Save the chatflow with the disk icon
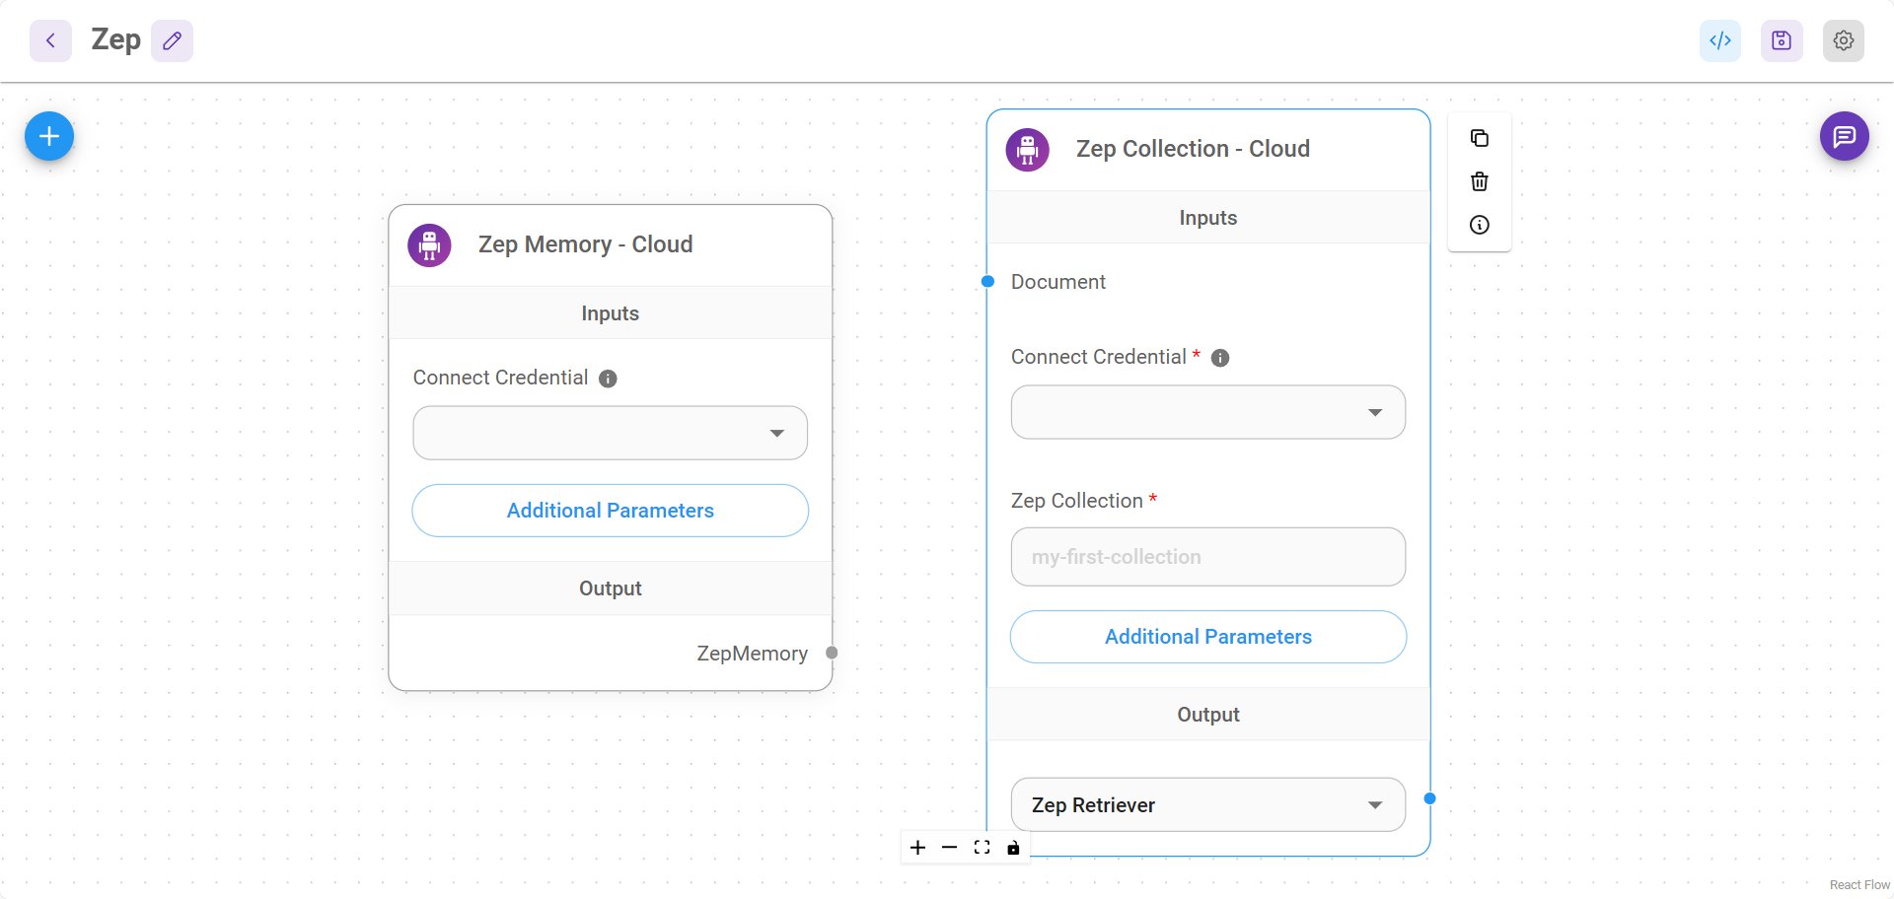Screen dimensions: 1894x899 coord(1782,40)
